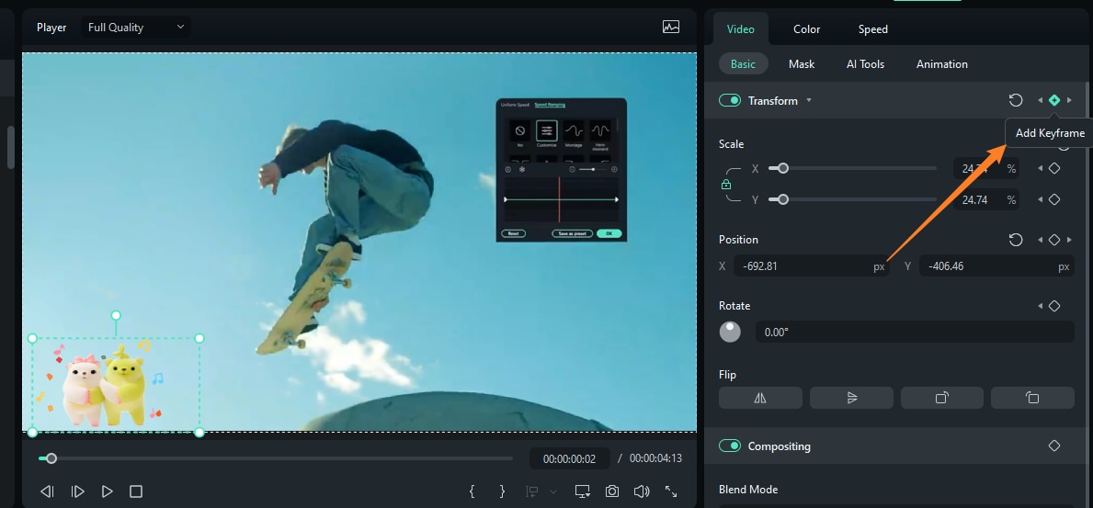
Task: Stop playback
Action: tap(136, 491)
